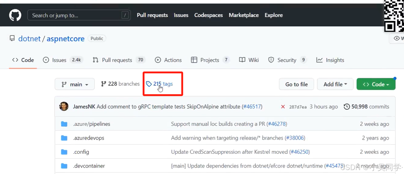Open pull request #46278 link
404x174 pixels.
277,124
